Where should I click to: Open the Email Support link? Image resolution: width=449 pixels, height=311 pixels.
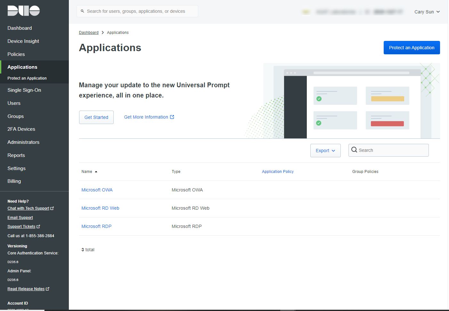coord(20,218)
